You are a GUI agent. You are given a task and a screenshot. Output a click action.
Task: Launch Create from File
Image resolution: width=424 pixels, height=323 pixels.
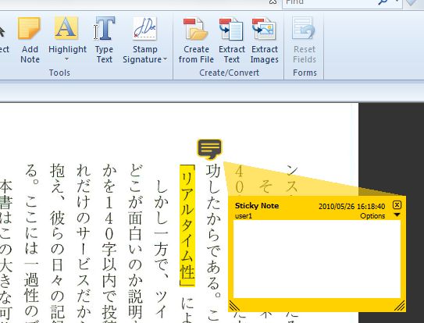coord(196,41)
